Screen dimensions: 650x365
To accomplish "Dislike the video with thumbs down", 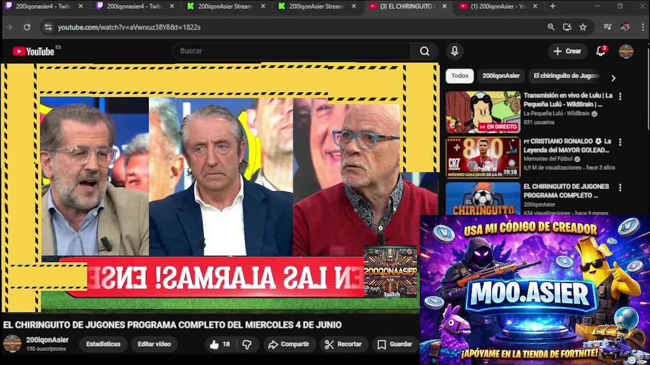I will click(247, 344).
